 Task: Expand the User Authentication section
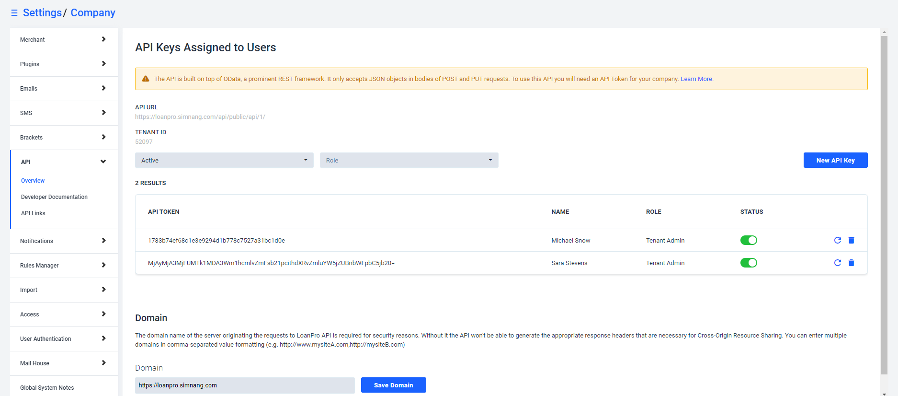(x=64, y=339)
